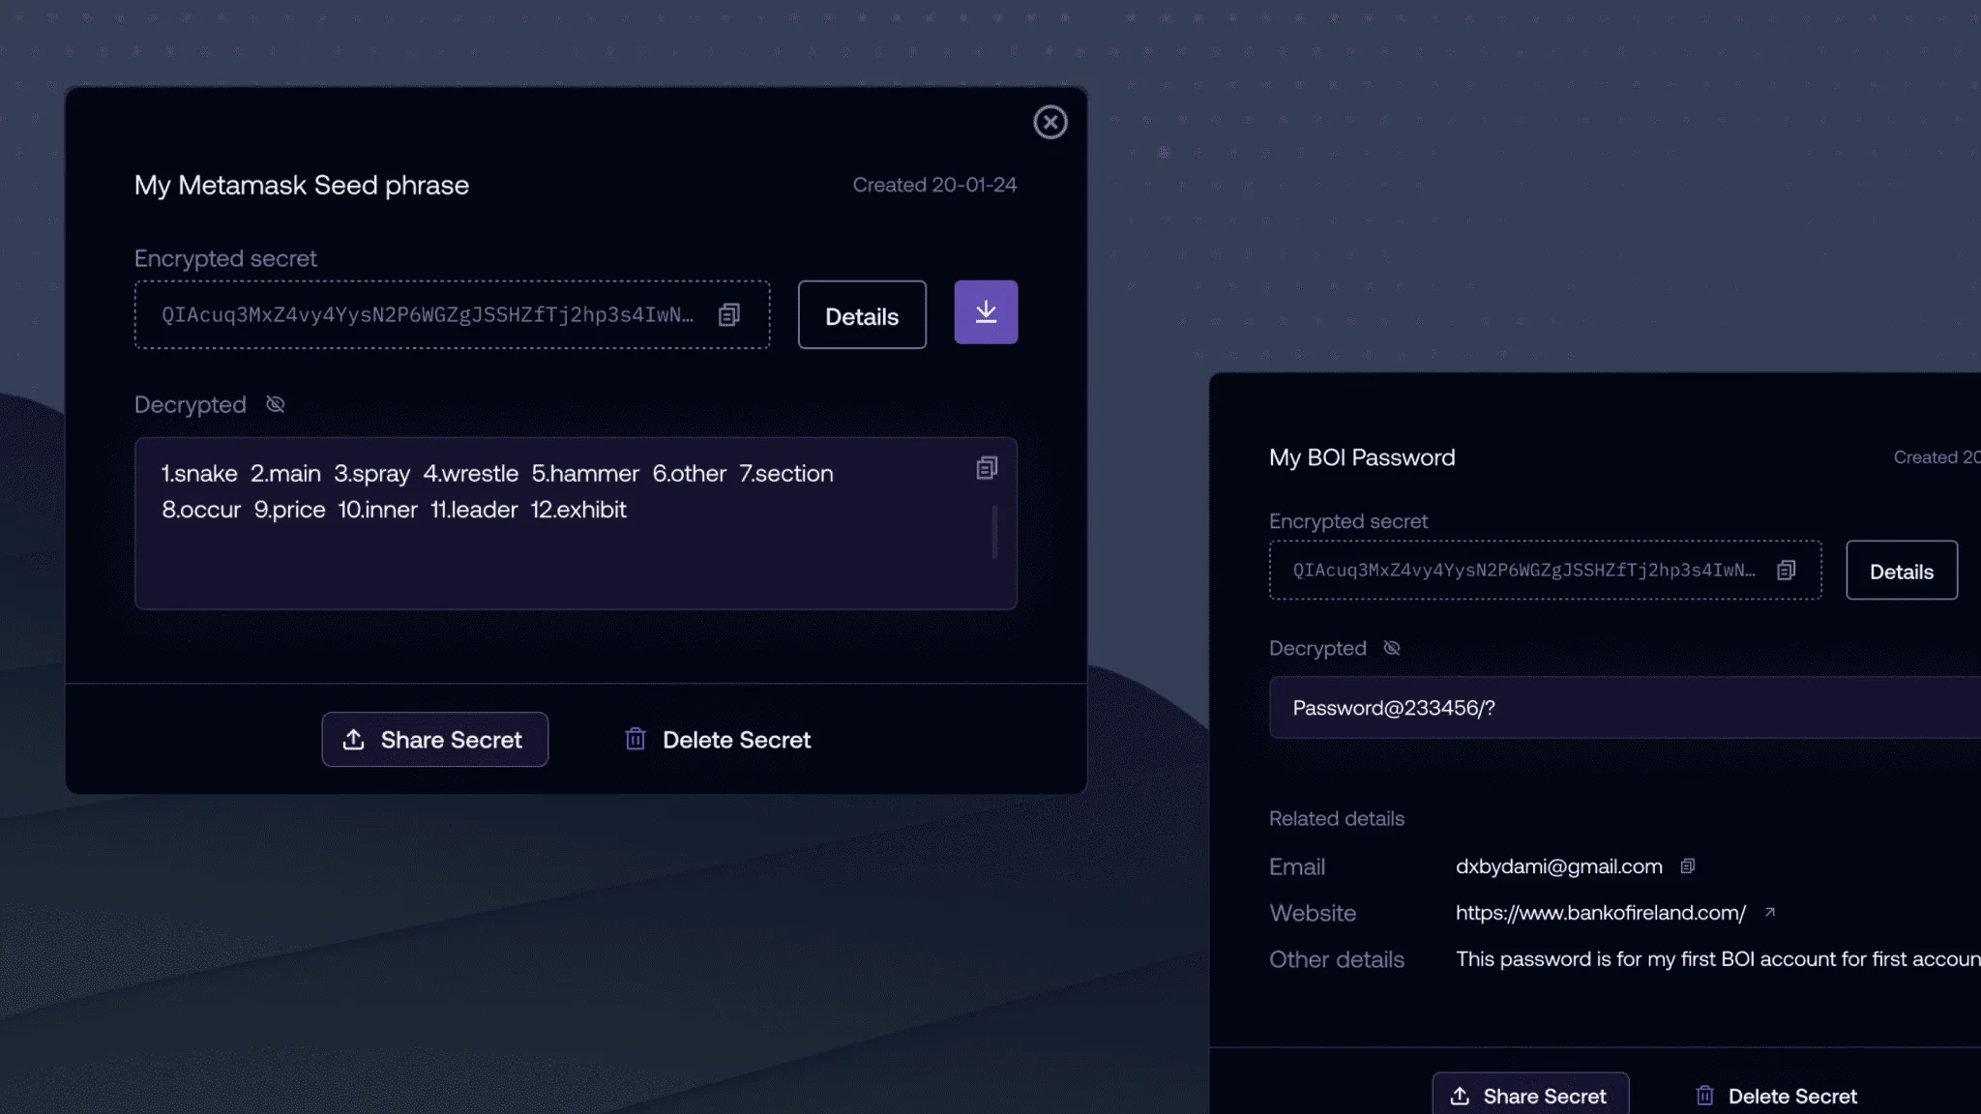This screenshot has height=1114, width=1981.
Task: Open Bank of Ireland website external link icon
Action: point(1770,912)
